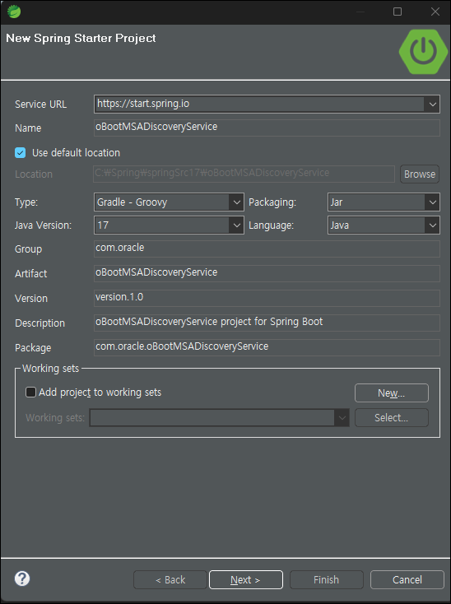Click the 'New Spring Starter Project' heading
The width and height of the screenshot is (451, 604).
pyautogui.click(x=81, y=38)
